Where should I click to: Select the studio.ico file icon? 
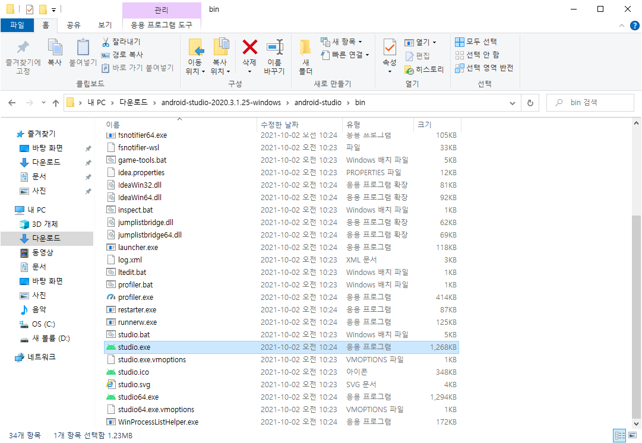tap(110, 372)
